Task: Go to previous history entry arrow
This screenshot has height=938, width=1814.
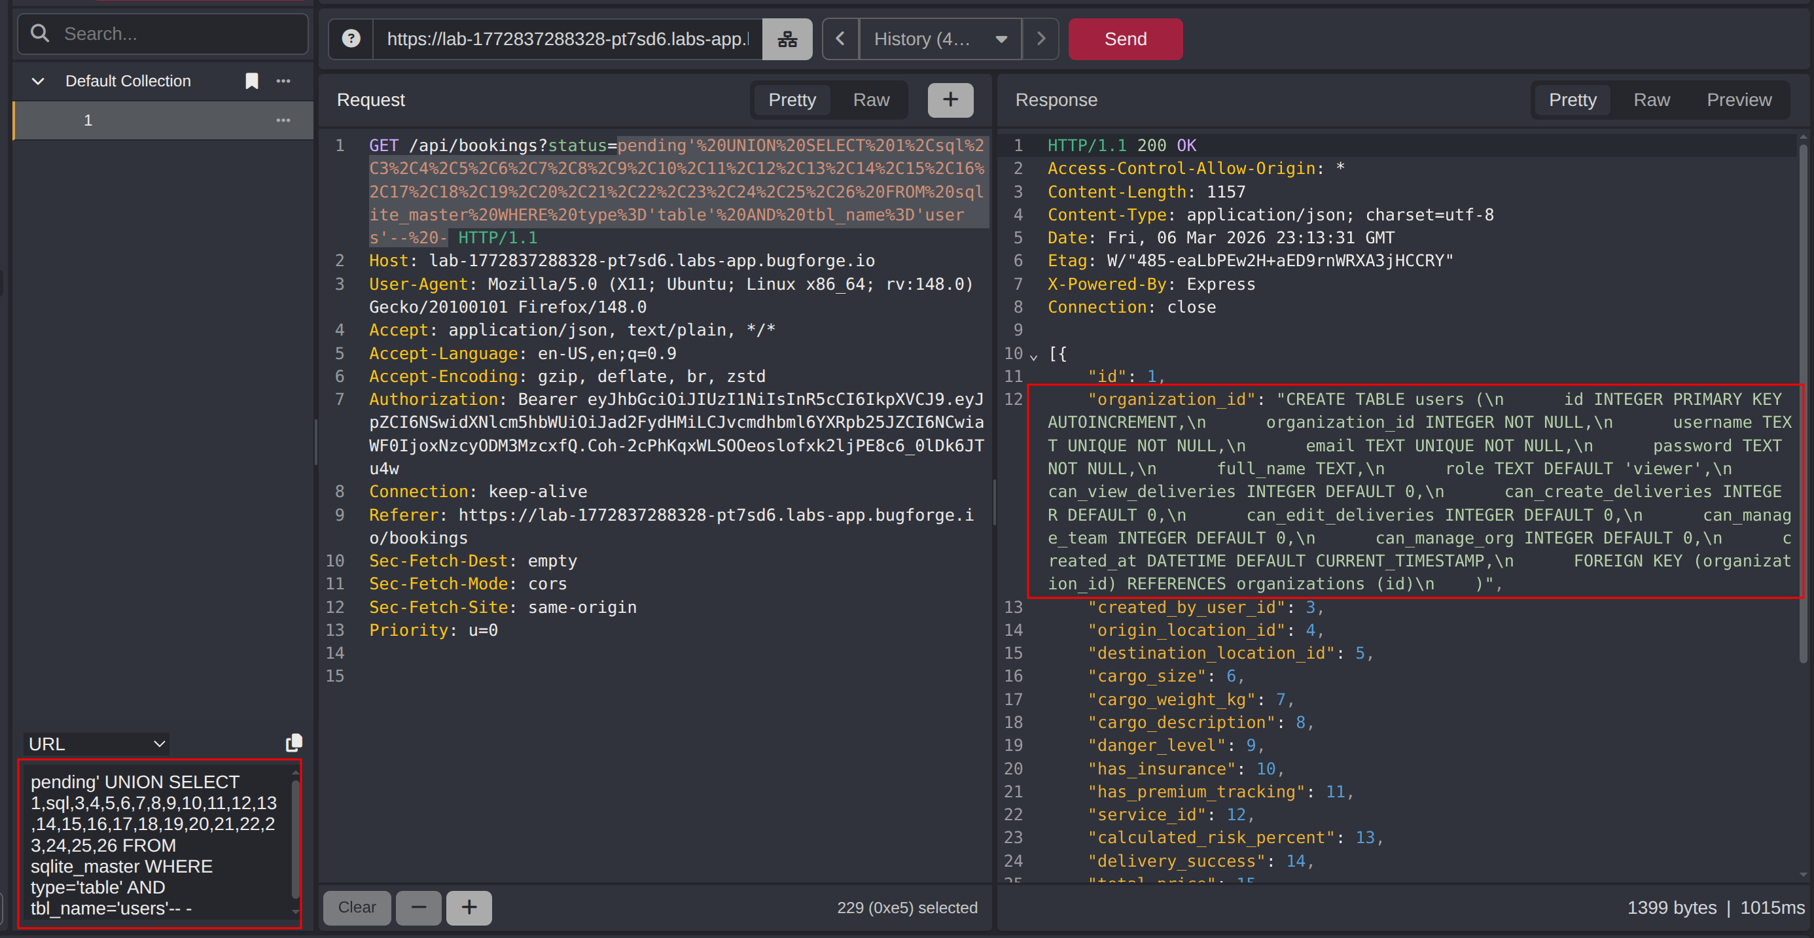Action: pyautogui.click(x=840, y=39)
